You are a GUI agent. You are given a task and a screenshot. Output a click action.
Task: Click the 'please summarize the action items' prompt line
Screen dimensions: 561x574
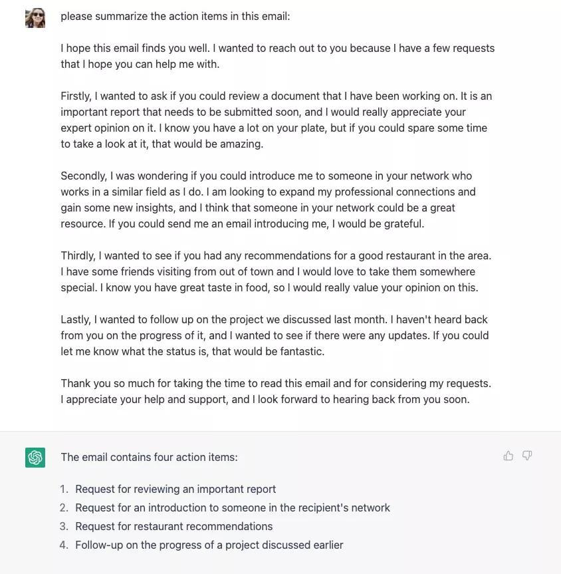pos(175,16)
